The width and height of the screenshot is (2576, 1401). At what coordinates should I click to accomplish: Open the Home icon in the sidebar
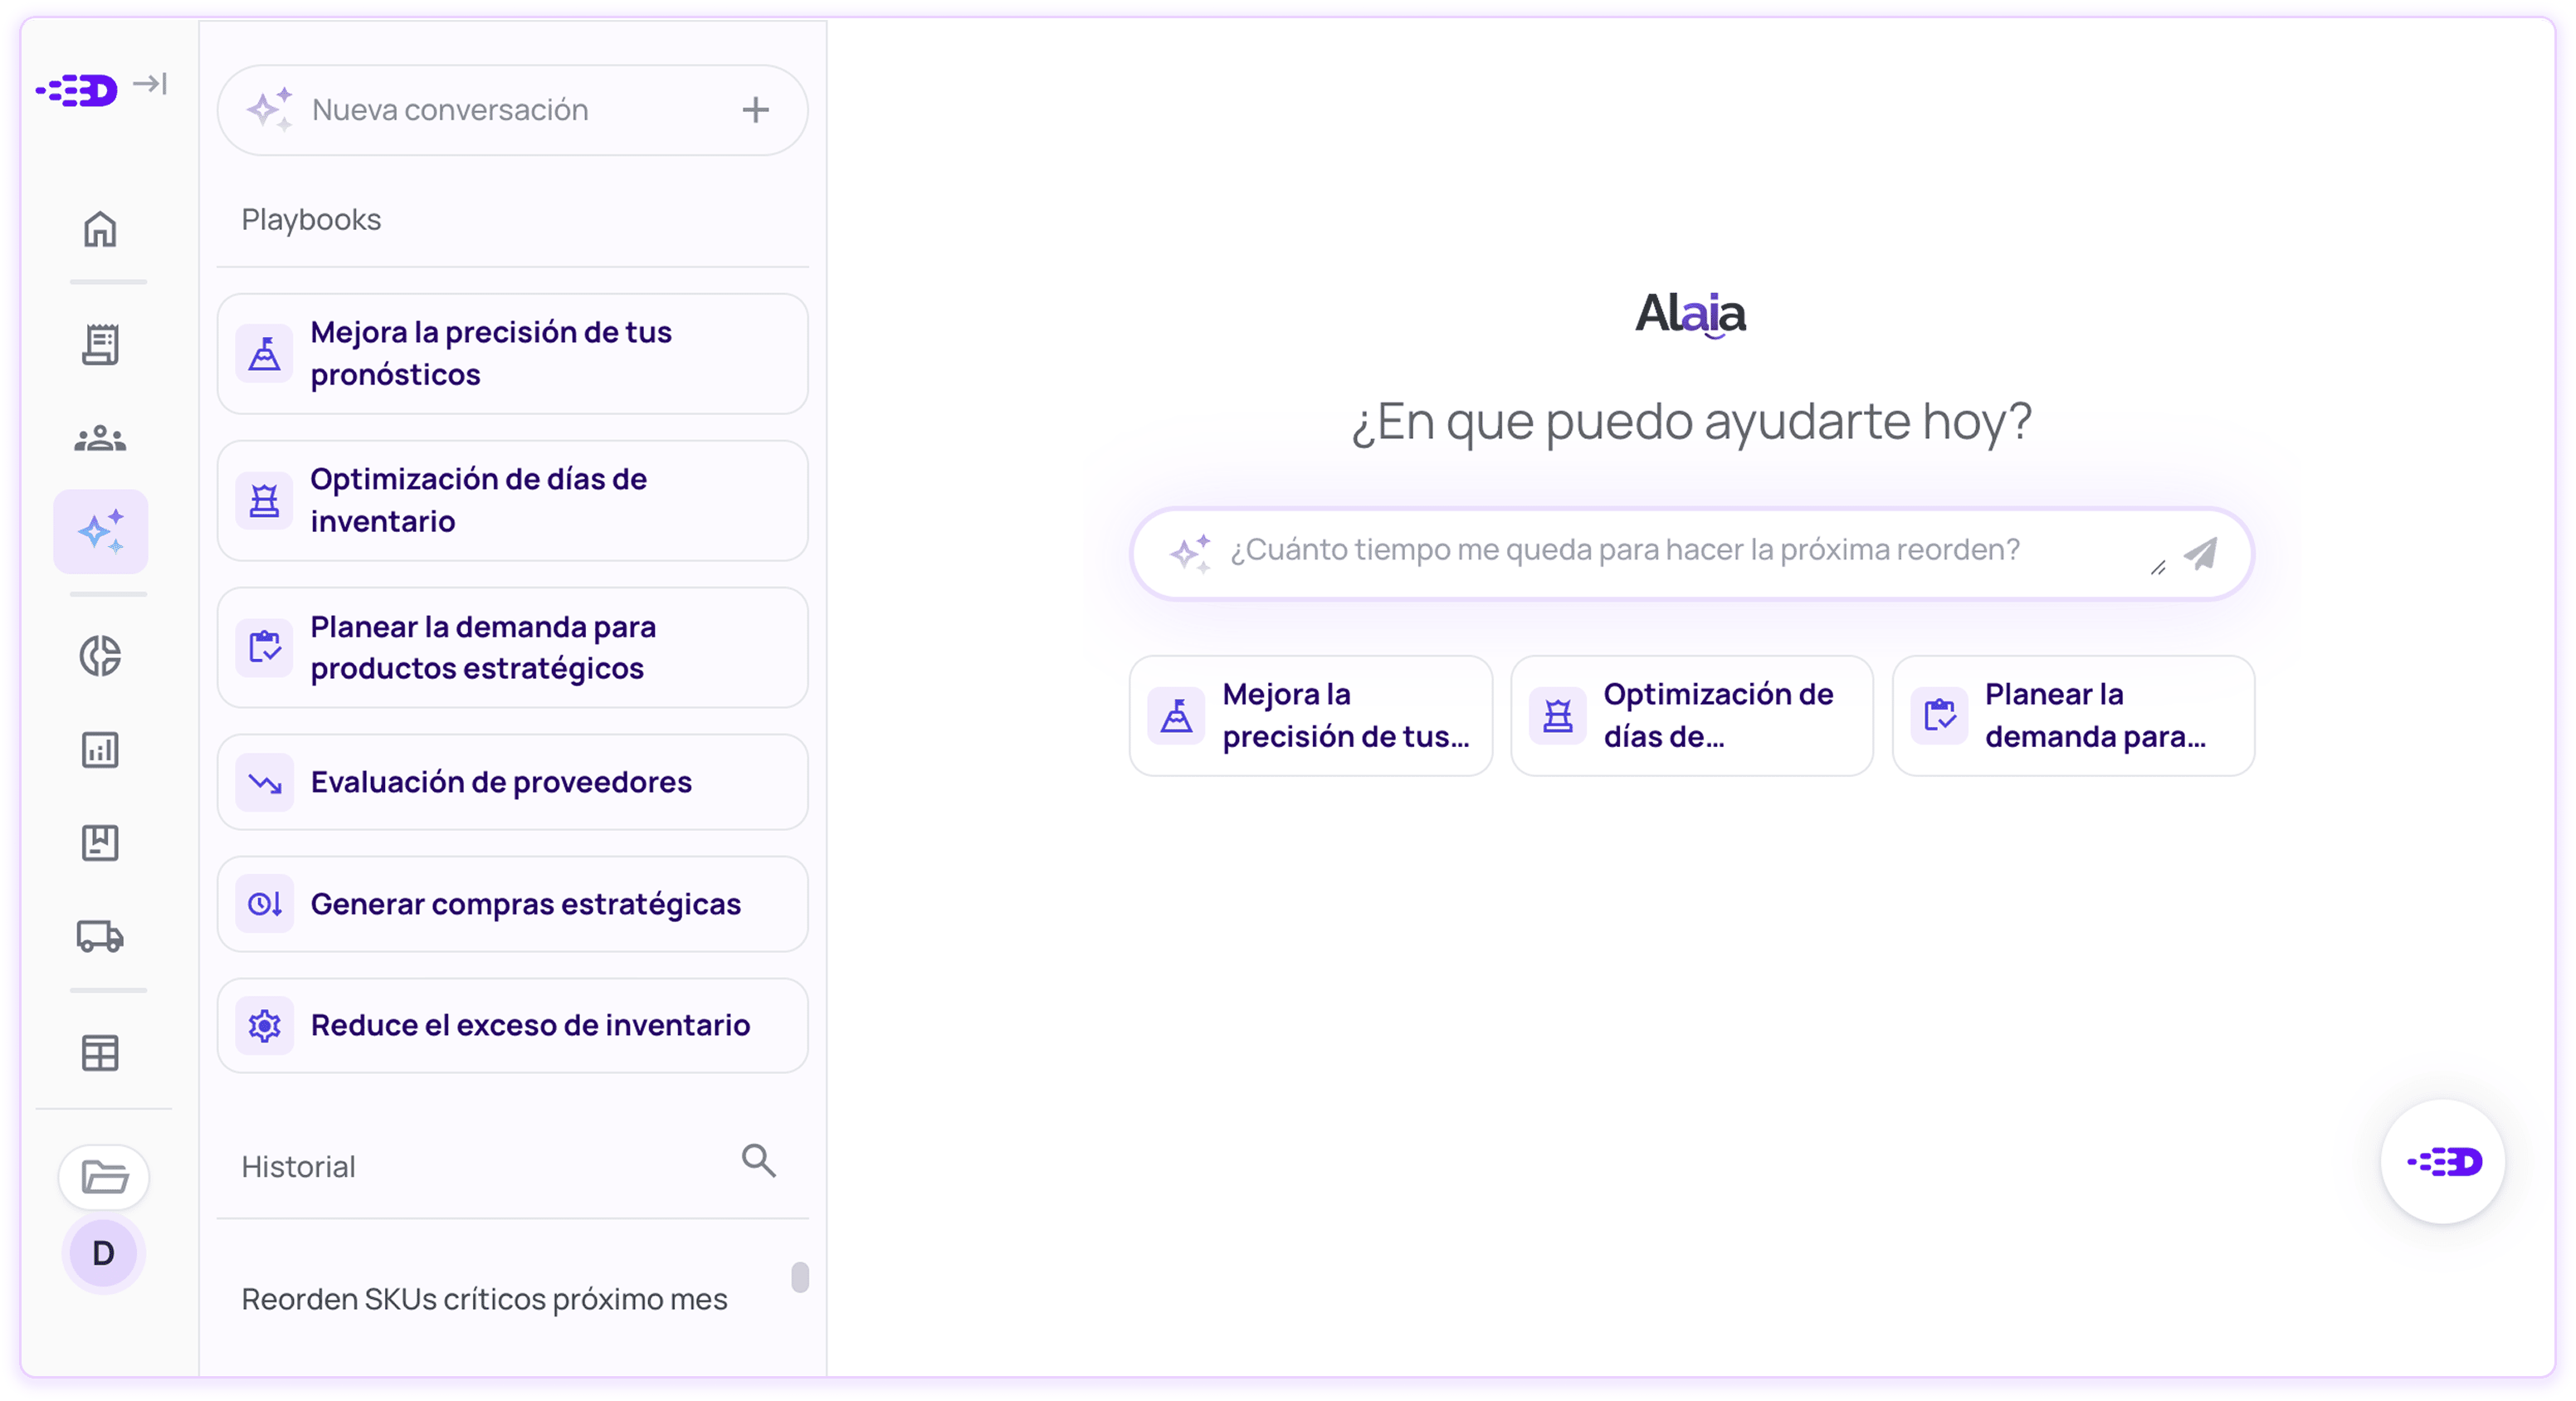pyautogui.click(x=100, y=229)
